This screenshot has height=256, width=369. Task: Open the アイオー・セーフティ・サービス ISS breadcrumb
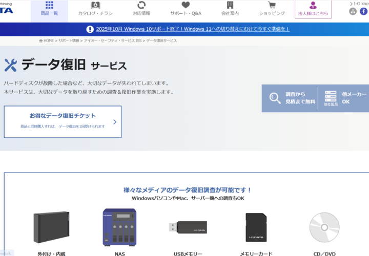(x=113, y=40)
